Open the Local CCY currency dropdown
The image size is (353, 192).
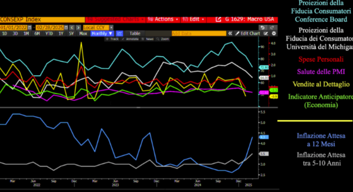(98, 27)
